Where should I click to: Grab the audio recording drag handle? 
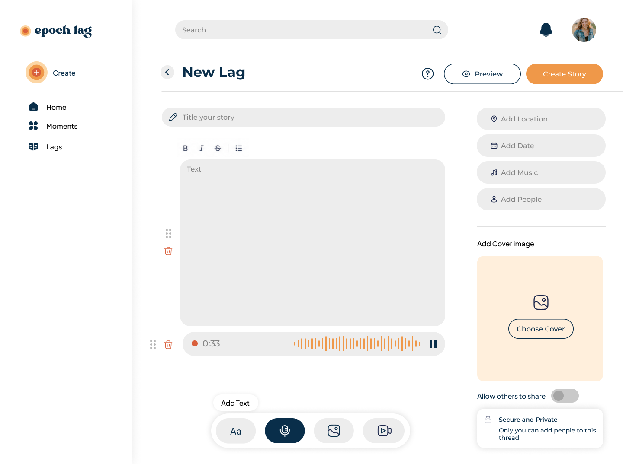click(x=153, y=344)
